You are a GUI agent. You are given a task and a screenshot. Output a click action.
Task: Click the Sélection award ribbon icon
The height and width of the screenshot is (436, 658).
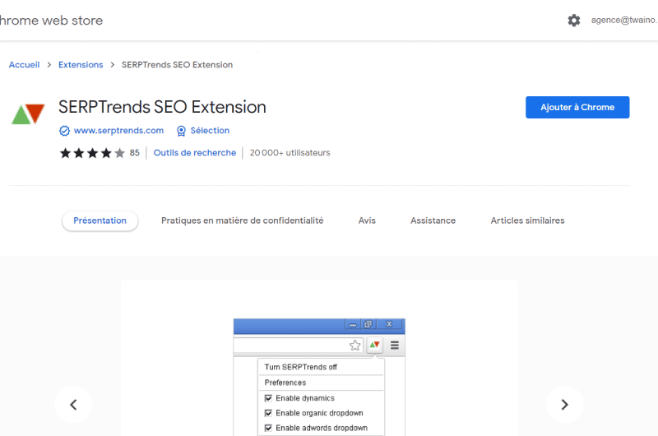tap(181, 131)
